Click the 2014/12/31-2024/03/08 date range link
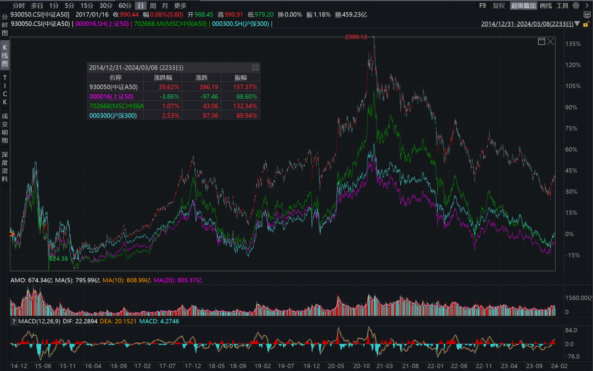 point(527,24)
